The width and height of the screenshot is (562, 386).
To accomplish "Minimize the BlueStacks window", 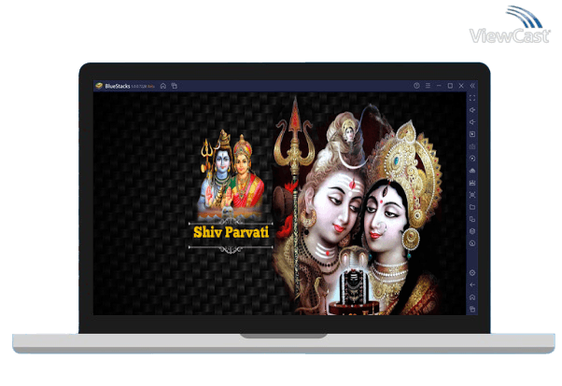I will (x=439, y=86).
